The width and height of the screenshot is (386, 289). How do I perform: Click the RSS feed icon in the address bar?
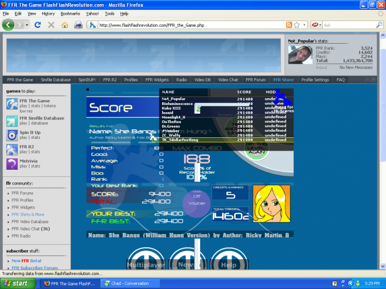tap(289, 25)
